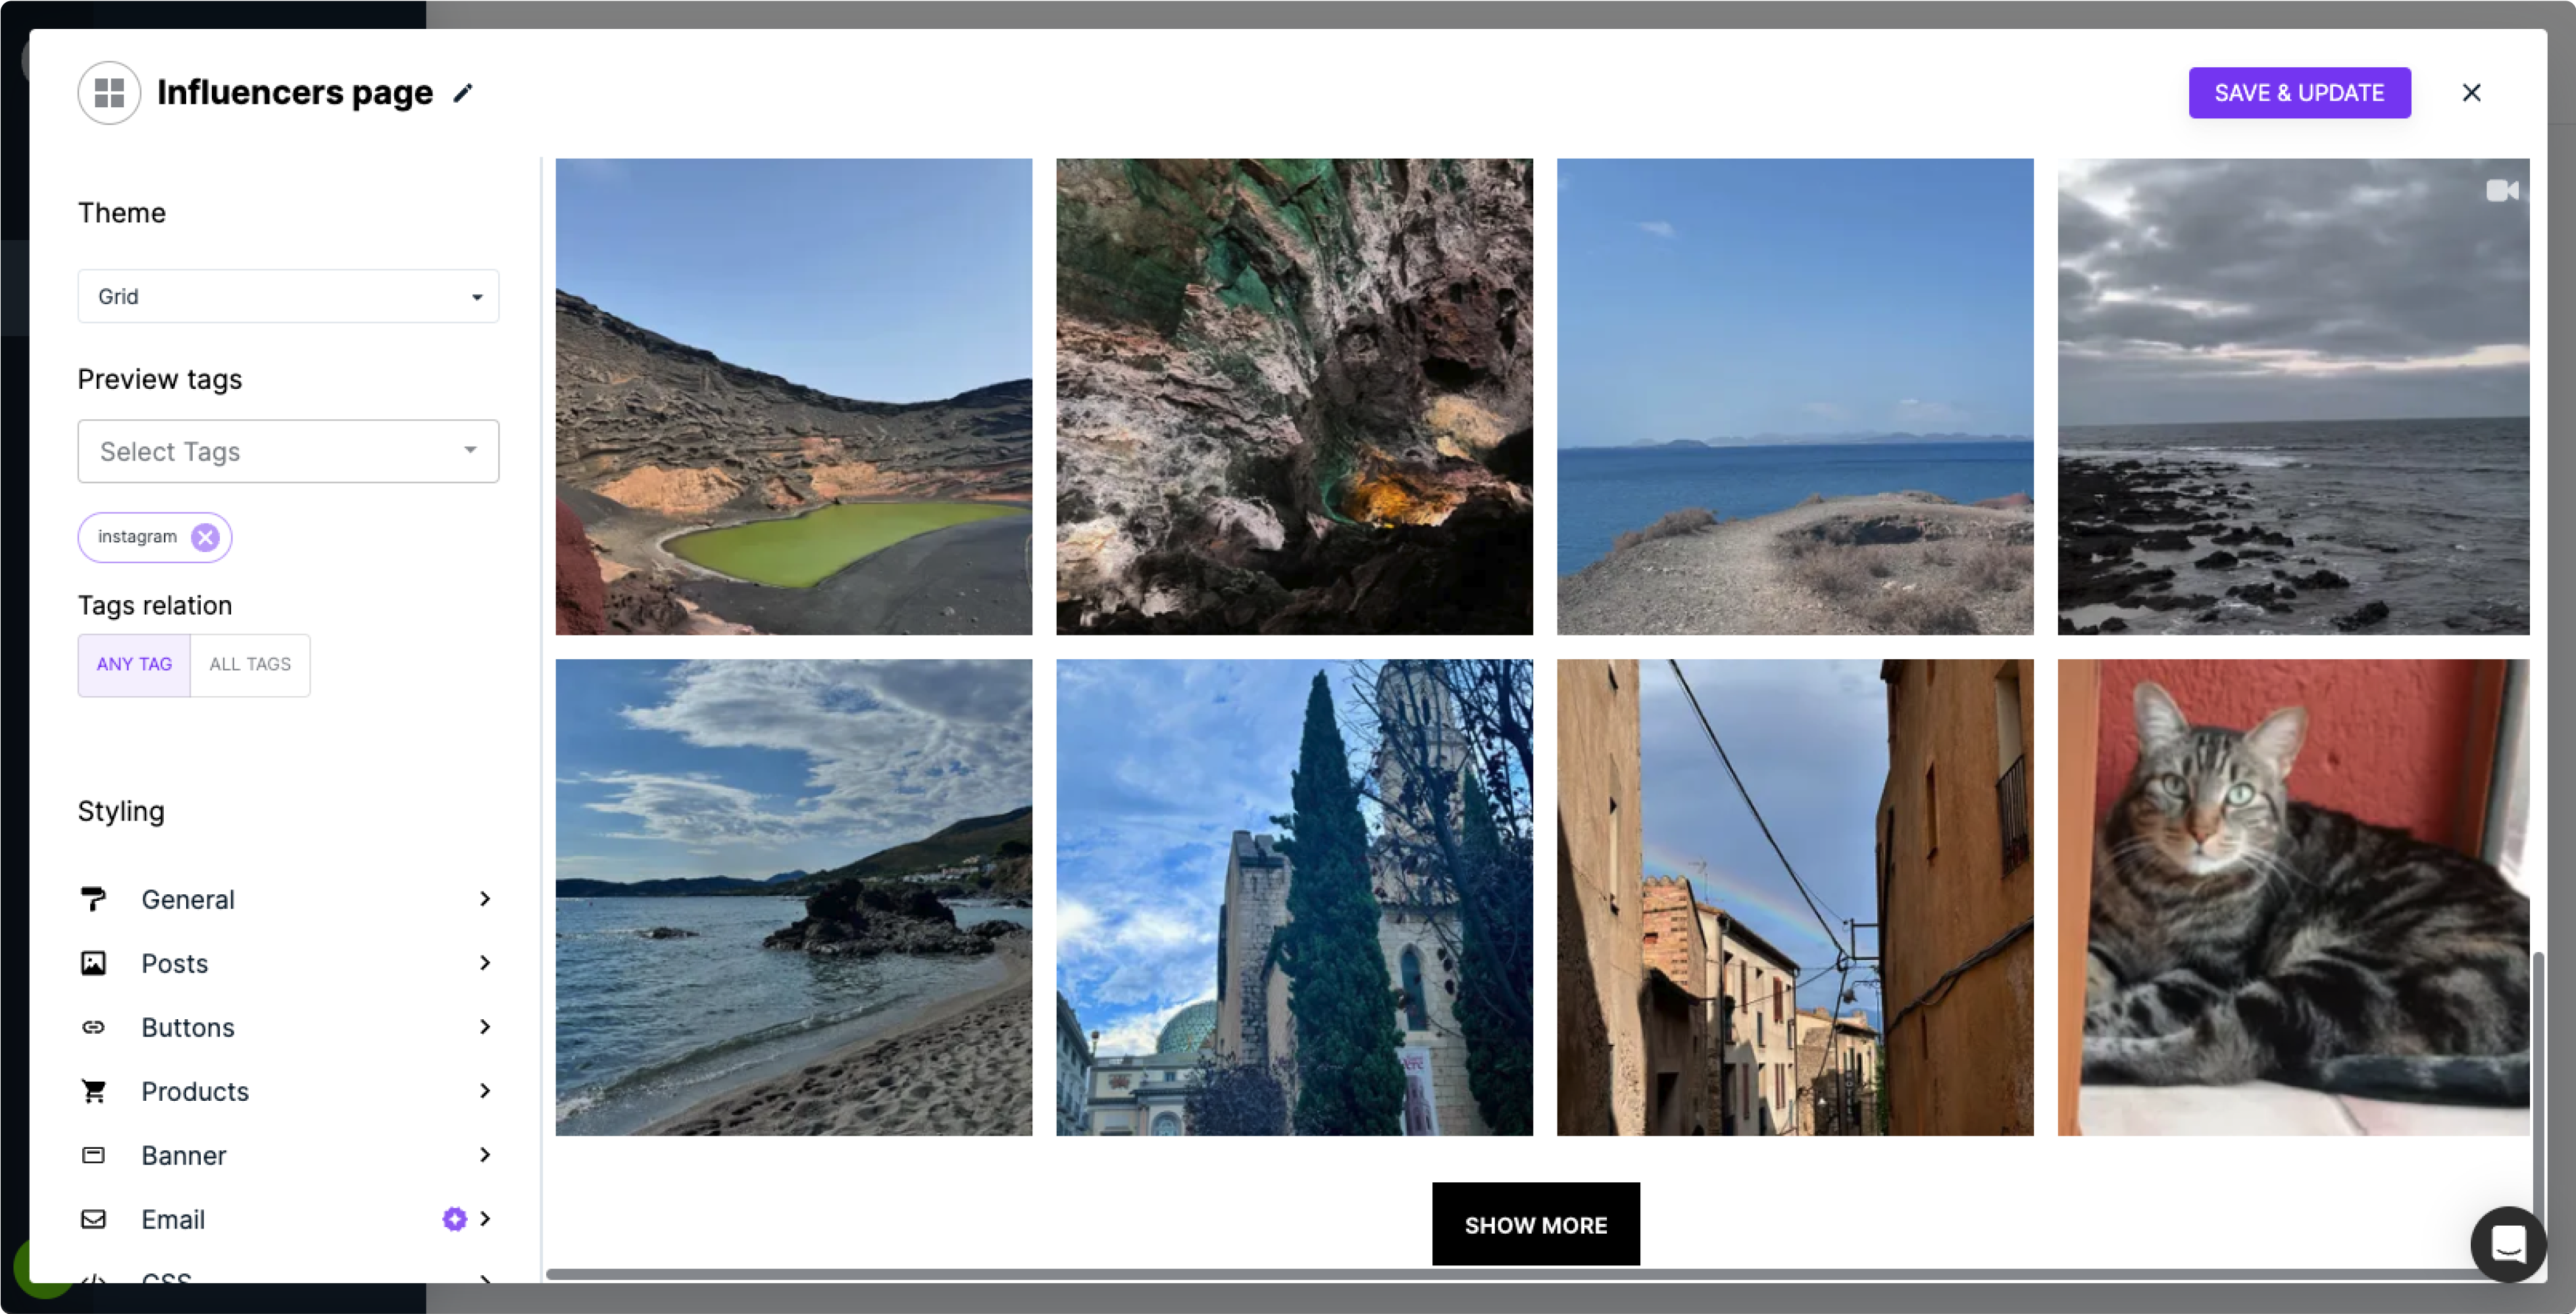Click the SHOW MORE button
The height and width of the screenshot is (1314, 2576).
[1535, 1224]
